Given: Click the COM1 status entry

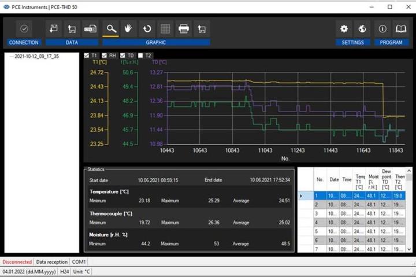Looking at the screenshot, I should pos(79,262).
